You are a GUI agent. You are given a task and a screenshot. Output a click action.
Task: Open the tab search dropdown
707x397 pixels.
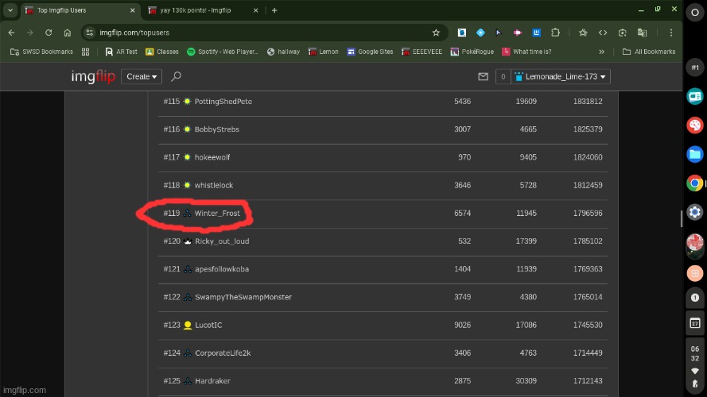point(10,10)
